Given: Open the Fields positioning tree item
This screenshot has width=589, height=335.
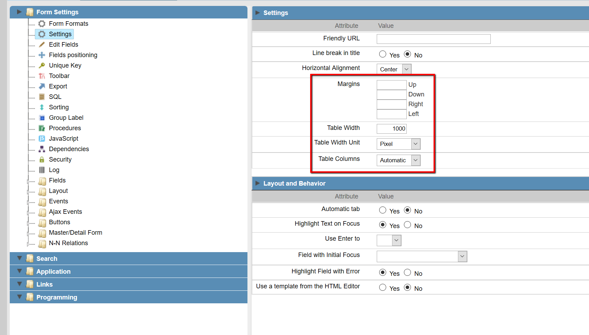Looking at the screenshot, I should (73, 55).
